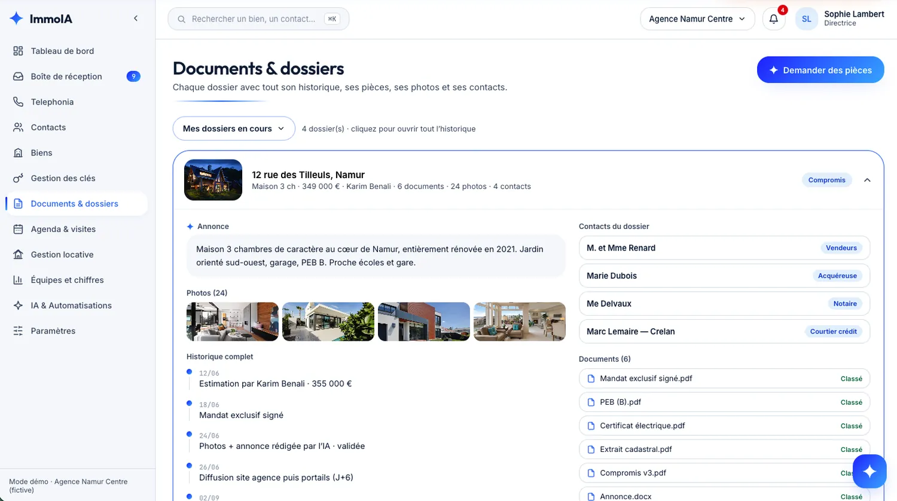Image resolution: width=897 pixels, height=501 pixels.
Task: Open the floating AI assistant sparkle button
Action: (x=869, y=472)
